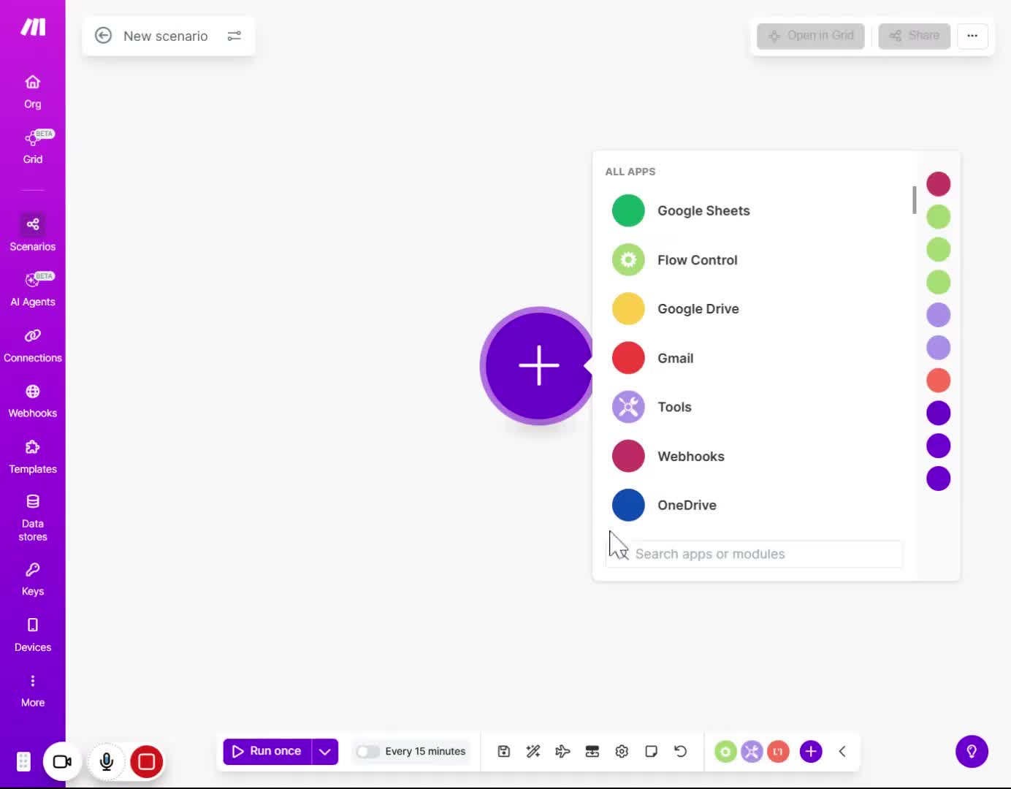Open the Grid beta view from sidebar
Image resolution: width=1011 pixels, height=789 pixels.
pos(33,147)
